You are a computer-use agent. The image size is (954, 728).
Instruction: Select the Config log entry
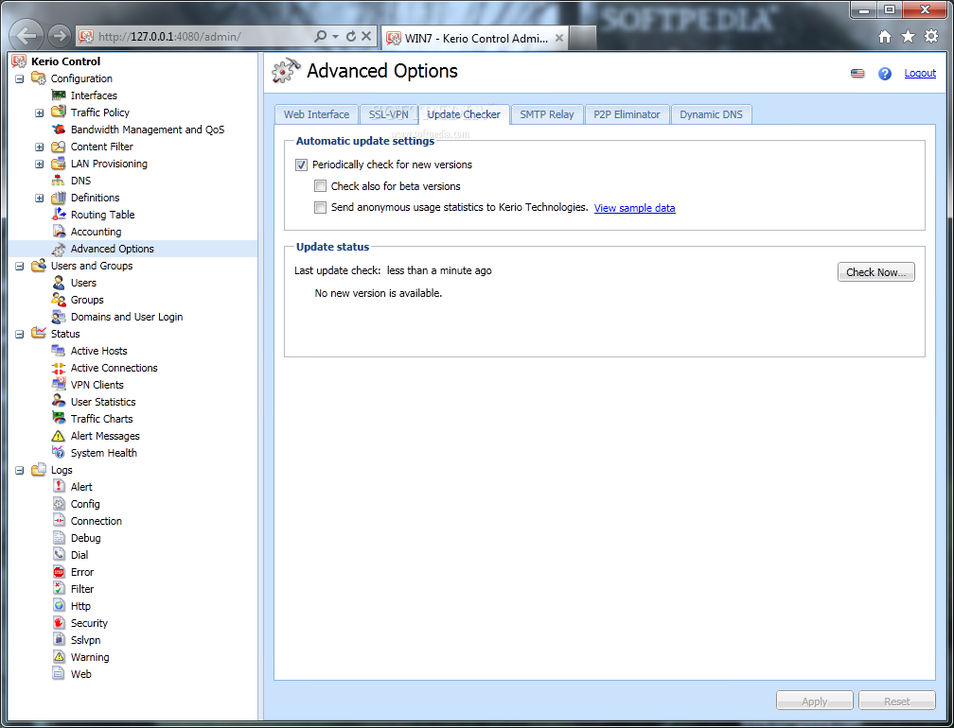click(x=85, y=504)
